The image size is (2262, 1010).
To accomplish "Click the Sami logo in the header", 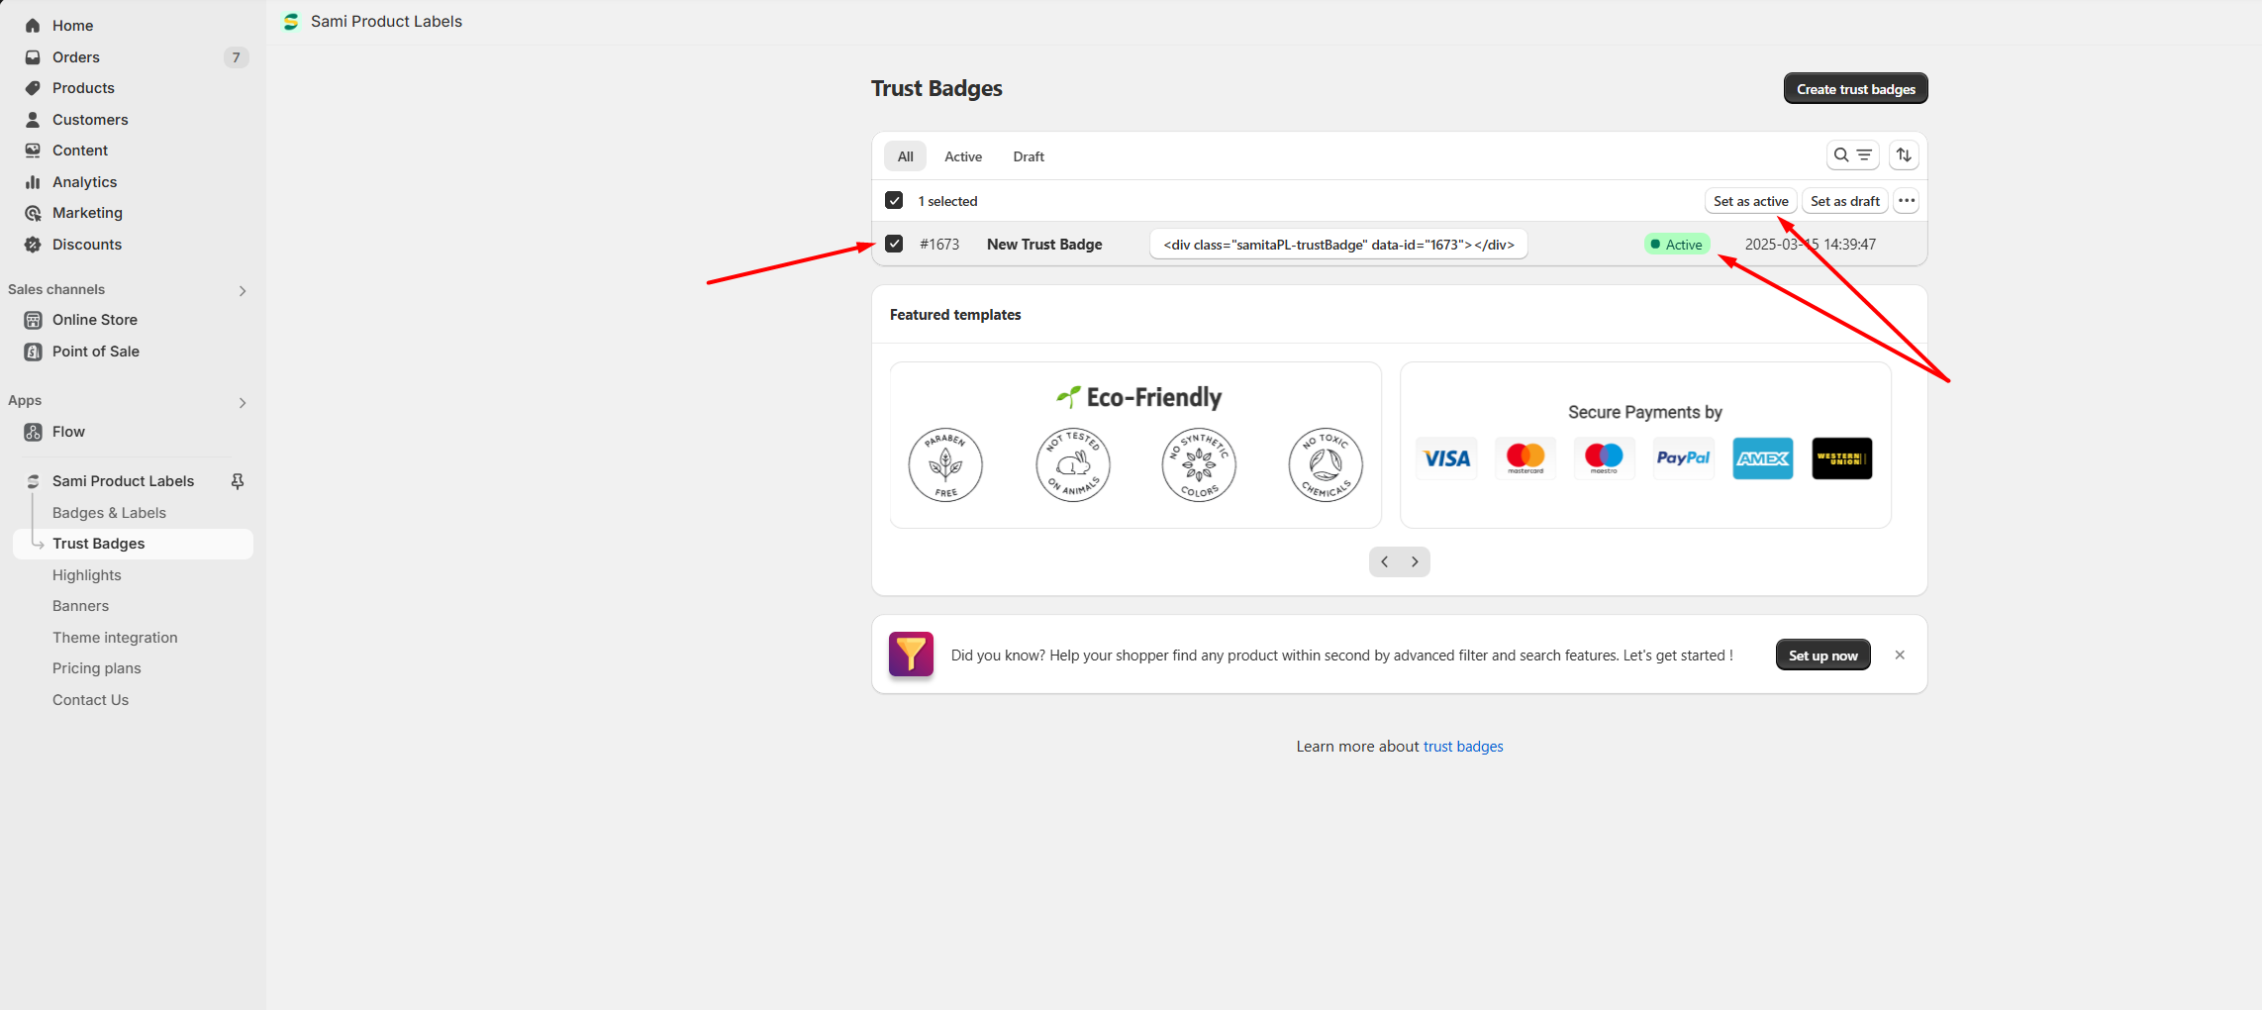I will (x=291, y=22).
